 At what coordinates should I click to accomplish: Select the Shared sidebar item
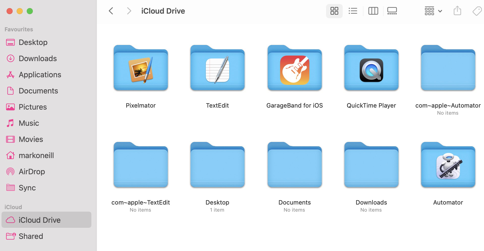pos(31,236)
